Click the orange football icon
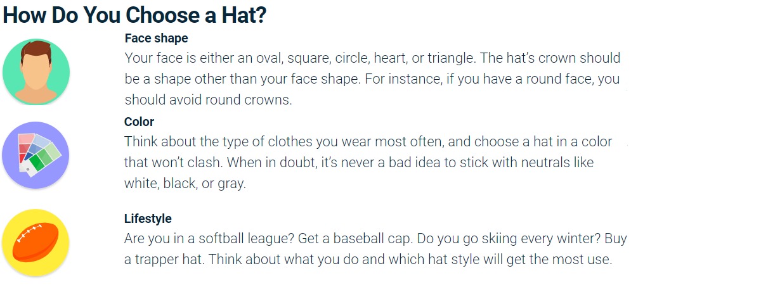The width and height of the screenshot is (761, 285). 36,243
